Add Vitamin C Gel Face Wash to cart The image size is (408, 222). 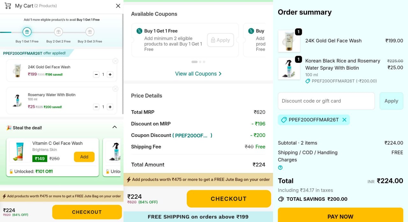84,157
